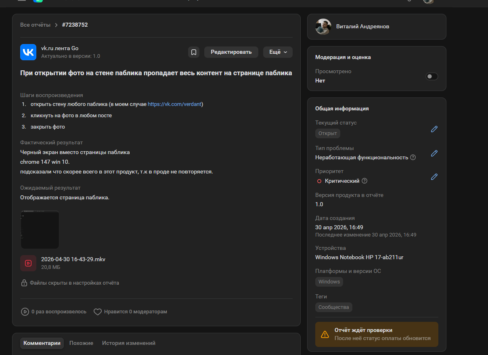Image resolution: width=488 pixels, height=355 pixels.
Task: Click the 0 раз воспроизвелось counter text
Action: [59, 312]
